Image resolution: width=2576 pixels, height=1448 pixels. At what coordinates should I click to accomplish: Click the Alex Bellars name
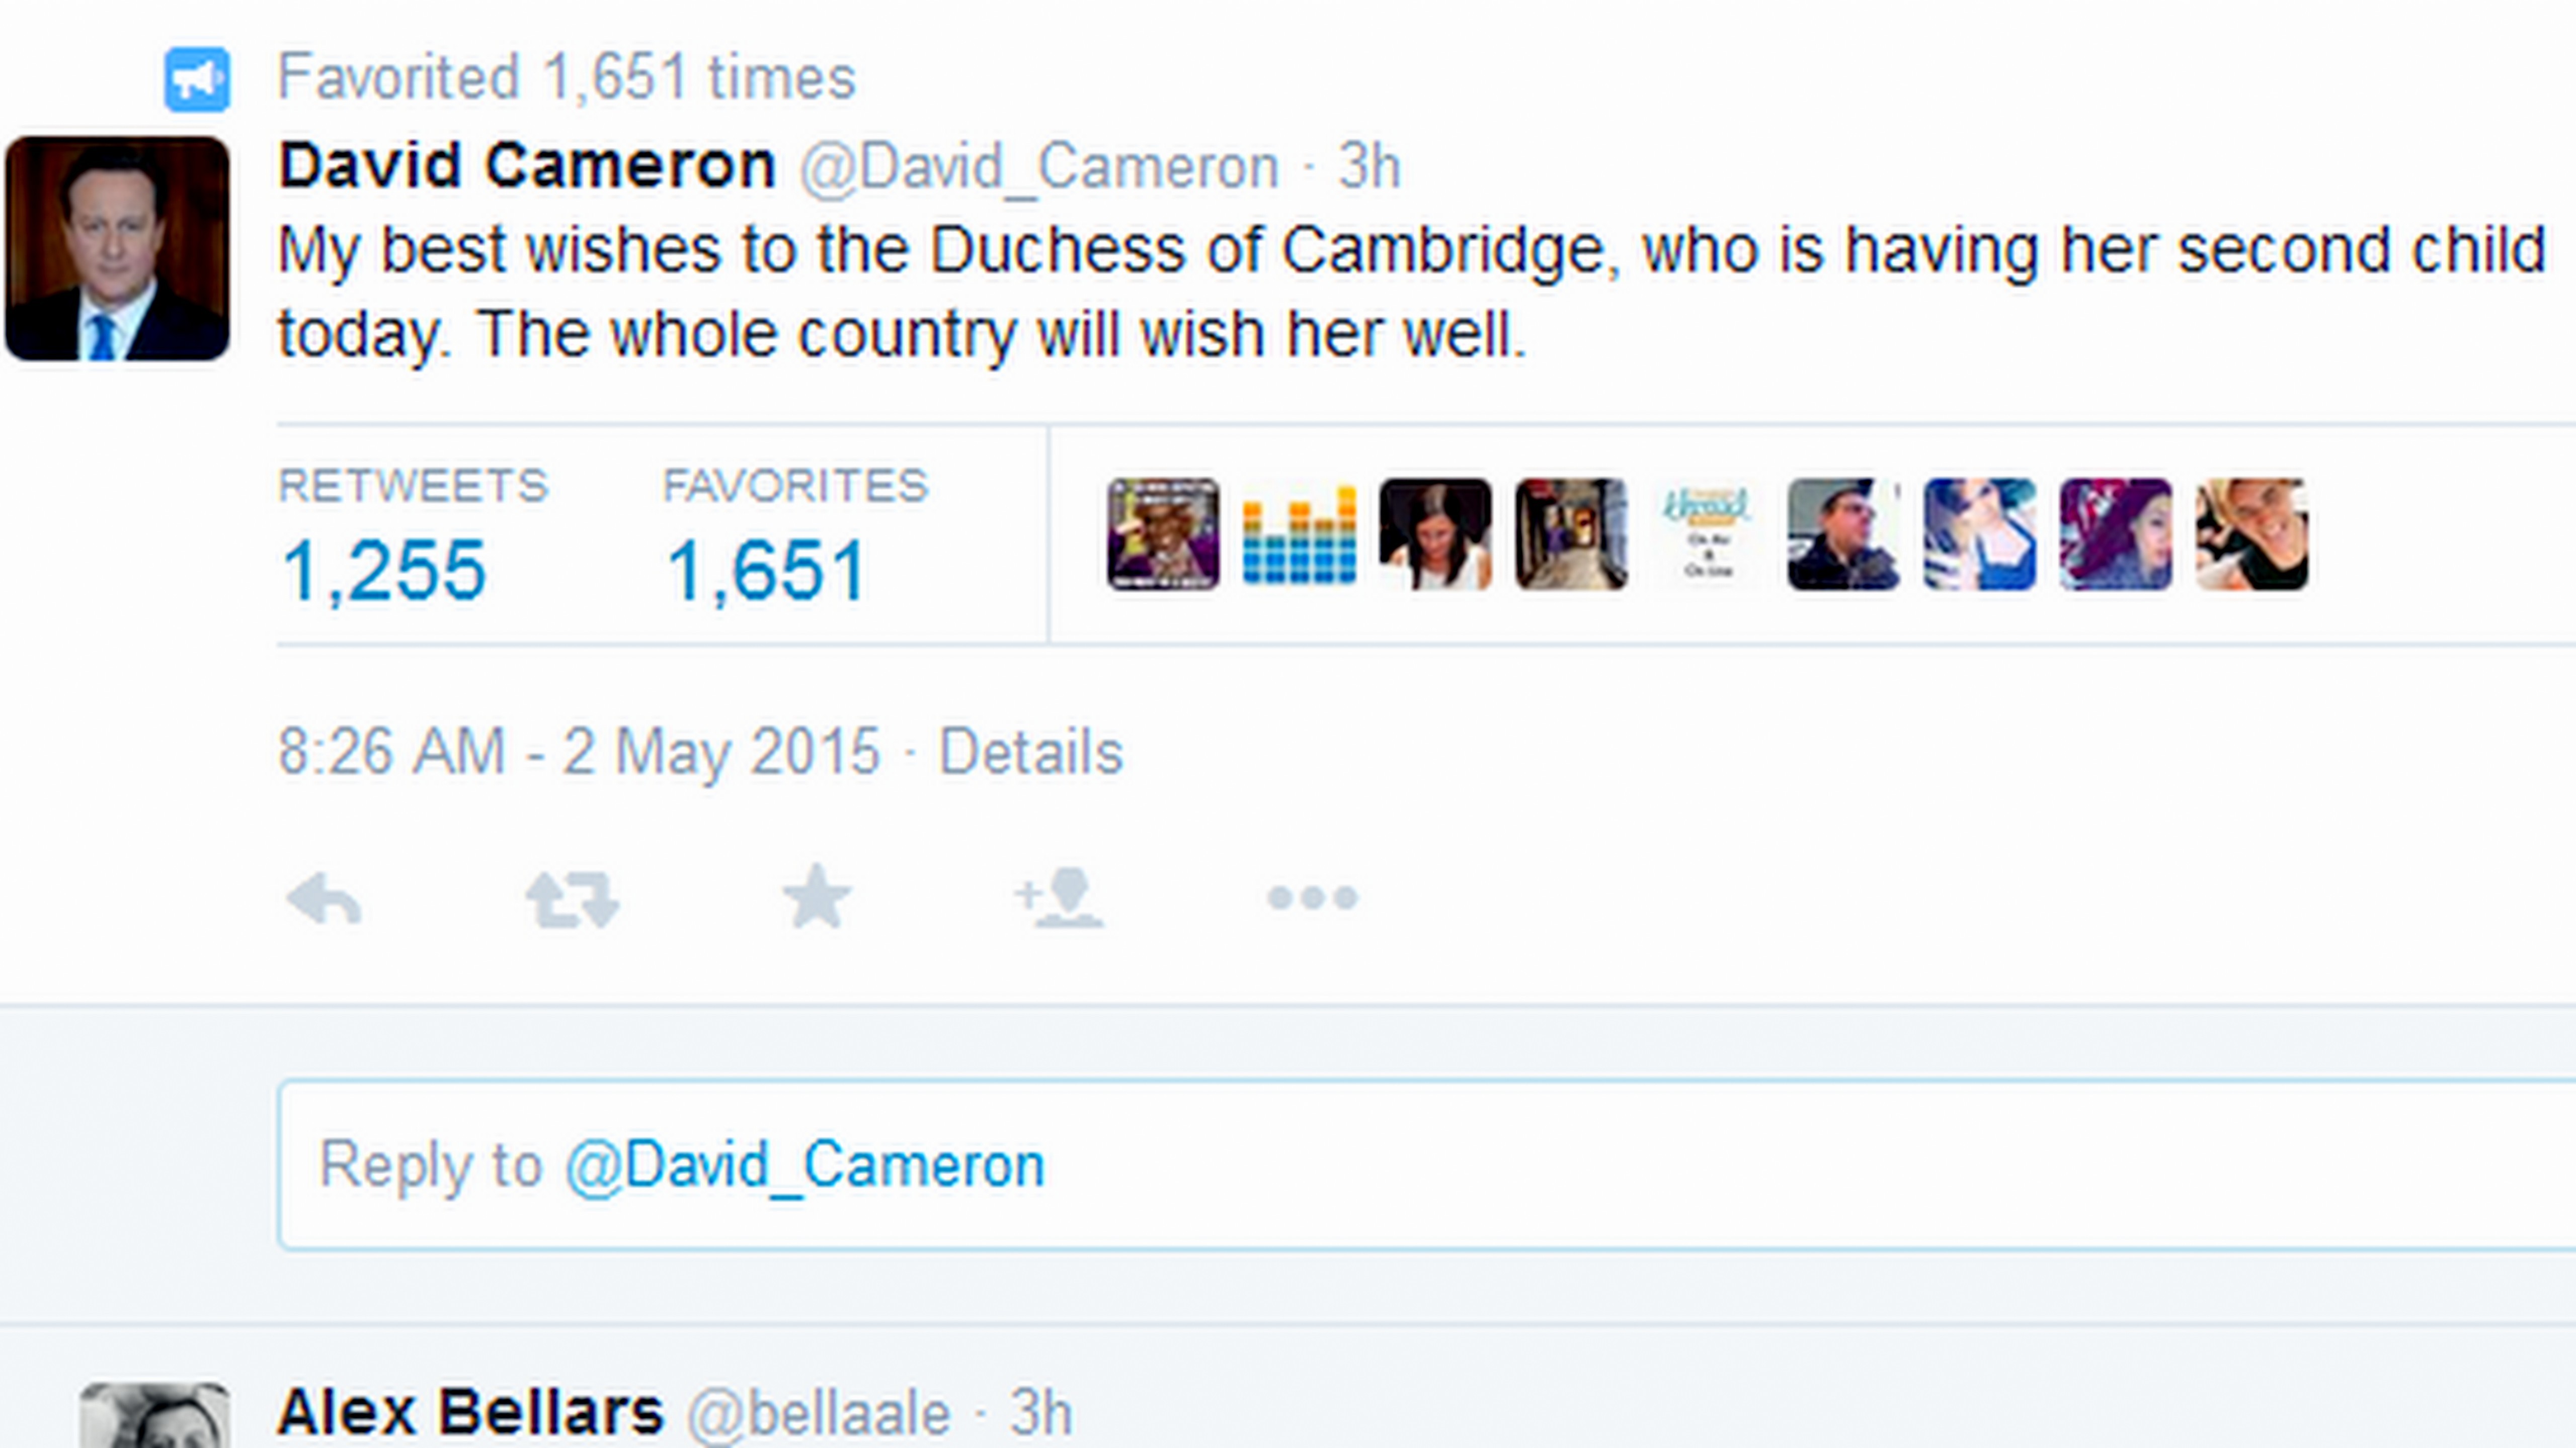click(470, 1411)
